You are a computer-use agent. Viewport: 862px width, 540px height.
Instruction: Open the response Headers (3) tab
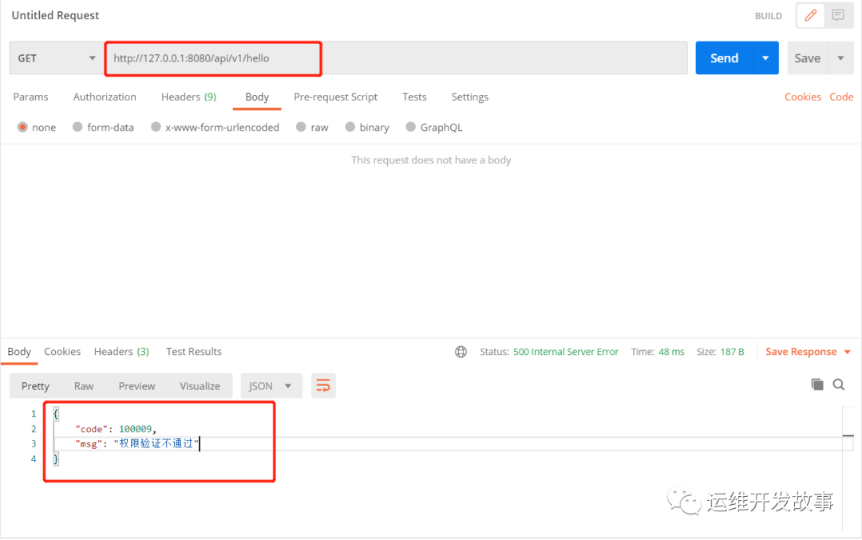click(121, 352)
